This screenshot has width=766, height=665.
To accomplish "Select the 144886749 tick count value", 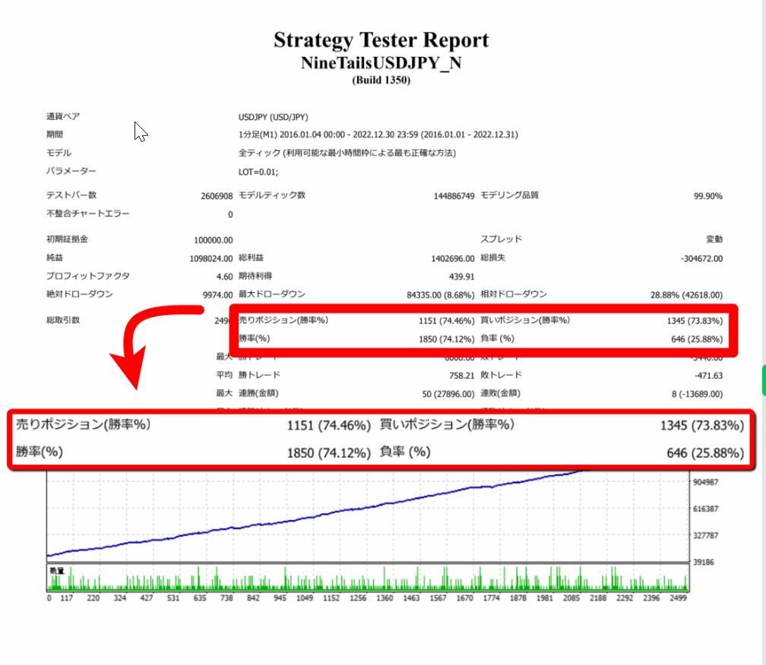I will coord(454,196).
